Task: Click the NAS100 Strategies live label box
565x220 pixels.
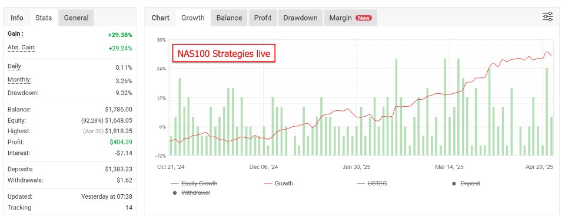Action: point(224,53)
